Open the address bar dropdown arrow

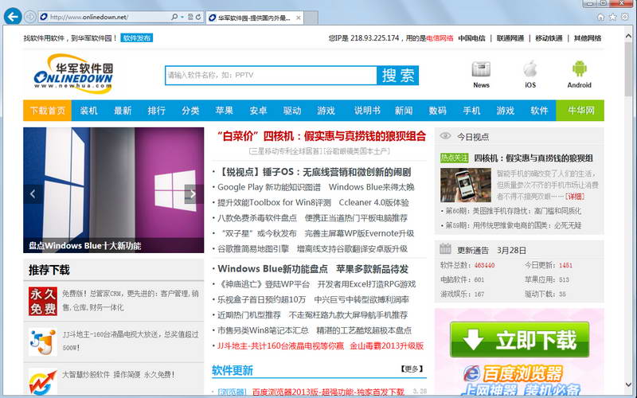click(182, 17)
